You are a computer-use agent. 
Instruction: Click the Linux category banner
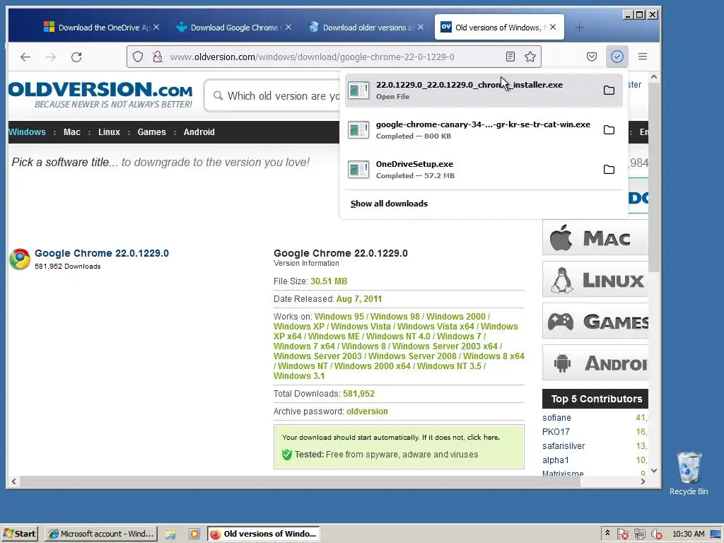(595, 280)
